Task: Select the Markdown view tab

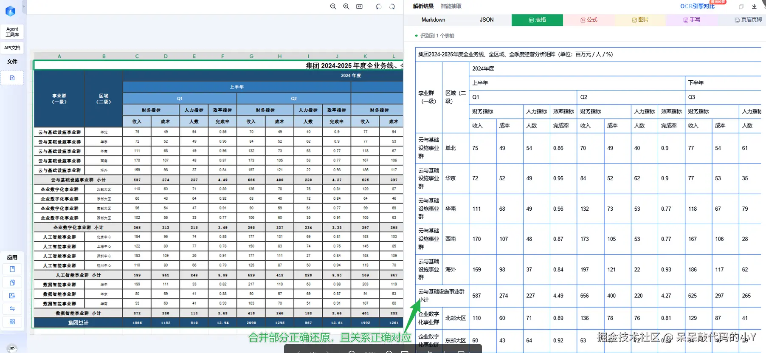Action: [x=434, y=20]
